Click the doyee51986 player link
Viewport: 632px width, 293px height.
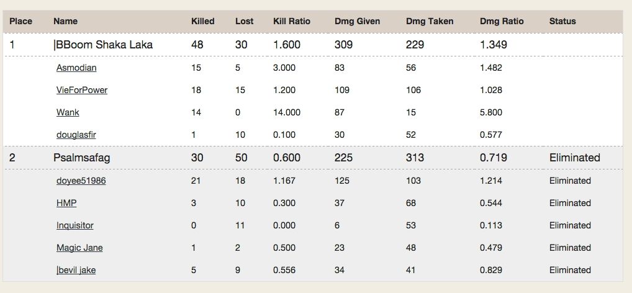[81, 181]
